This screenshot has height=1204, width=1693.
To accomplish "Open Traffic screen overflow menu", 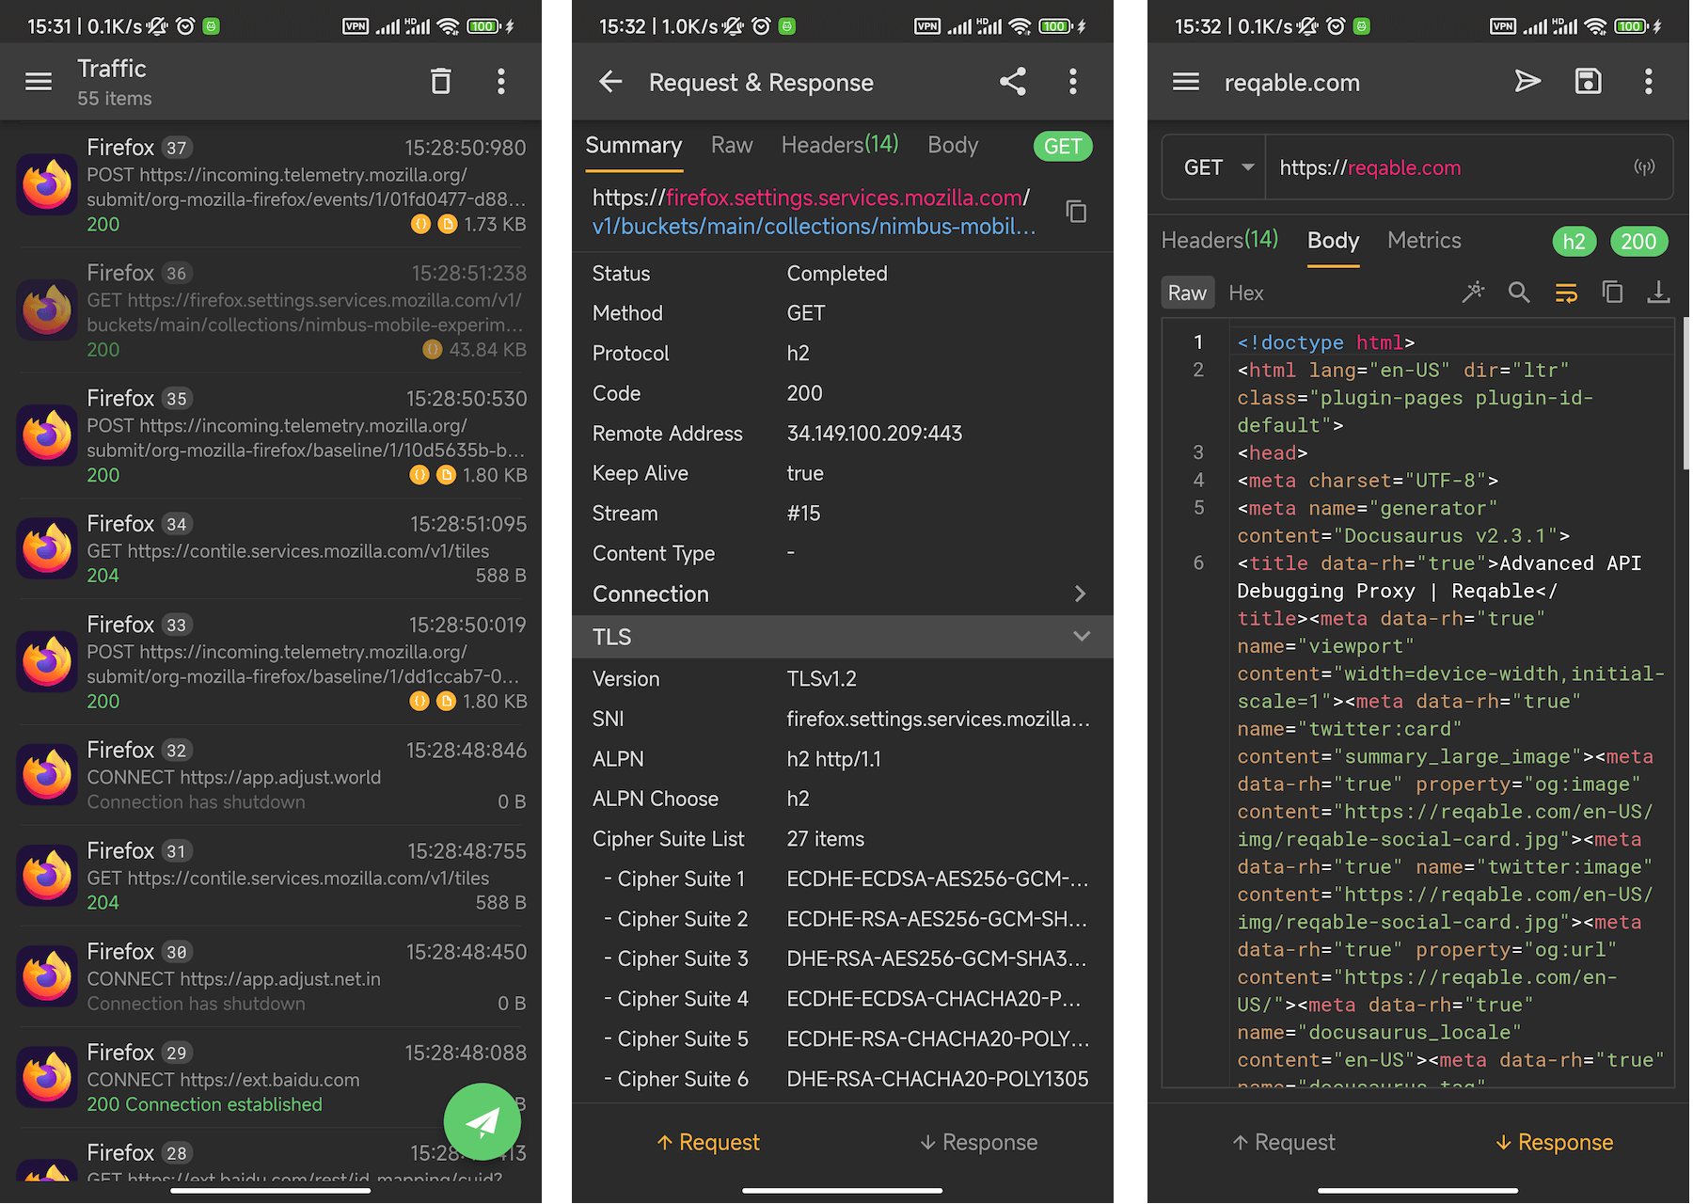I will tap(501, 82).
